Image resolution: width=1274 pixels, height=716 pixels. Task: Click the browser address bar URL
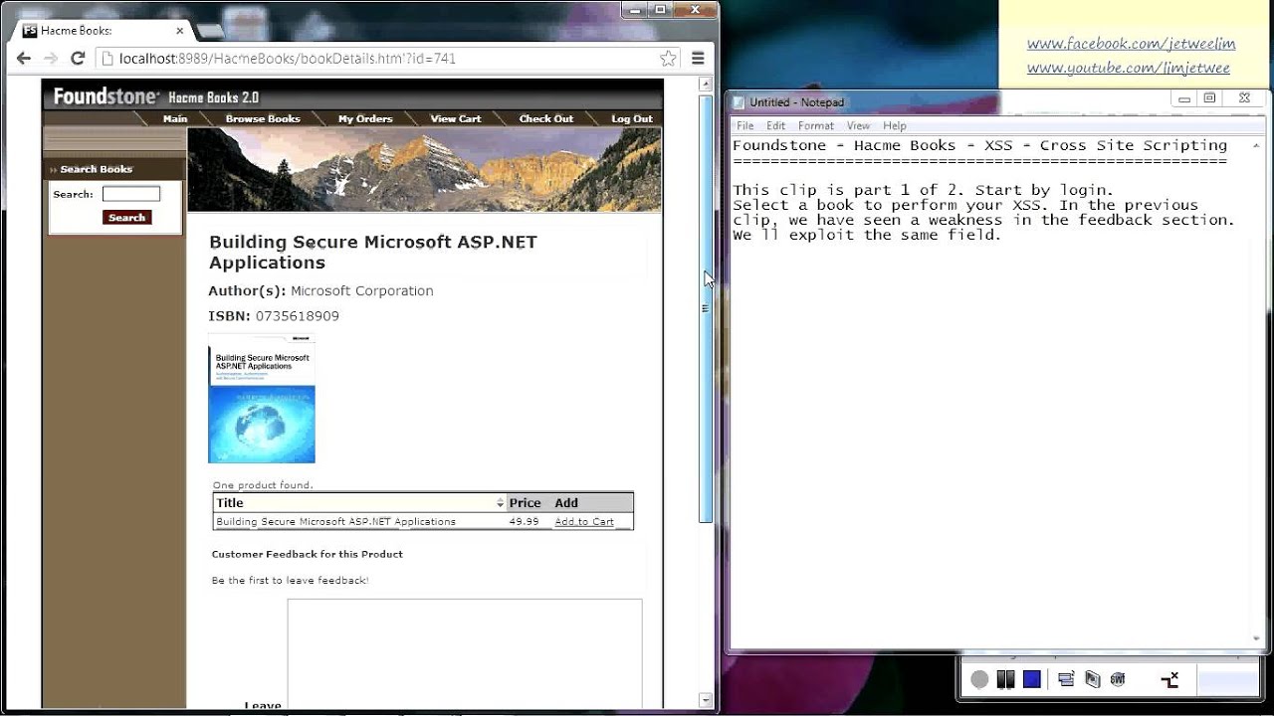[x=288, y=59]
